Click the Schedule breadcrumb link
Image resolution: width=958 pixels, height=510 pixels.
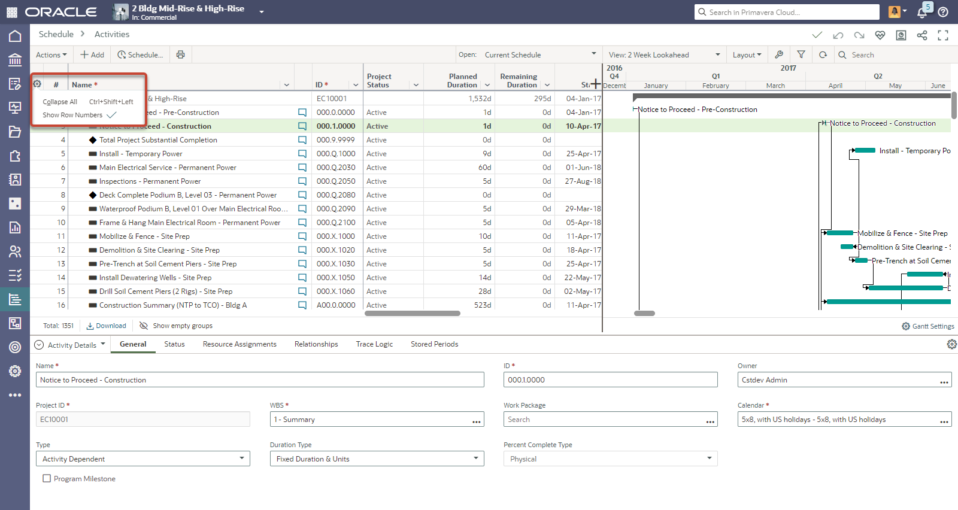pyautogui.click(x=56, y=34)
